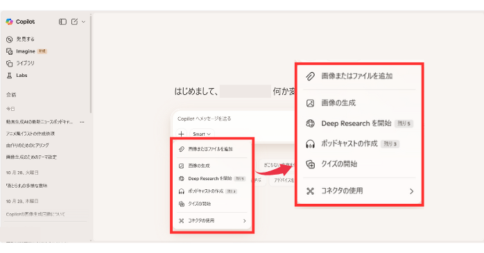Choose Deep Research を開始 in the small plus menu
Screen dimensions: 484x253
(x=212, y=179)
